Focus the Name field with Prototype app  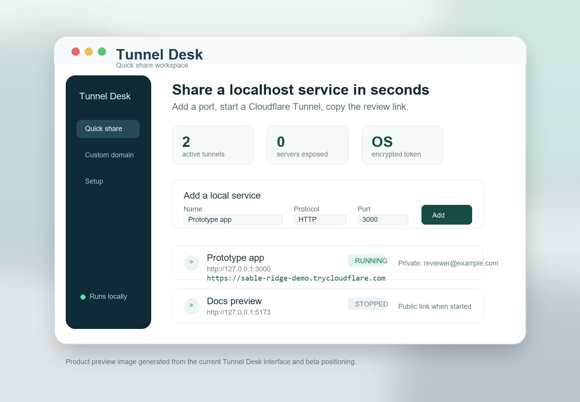[233, 220]
